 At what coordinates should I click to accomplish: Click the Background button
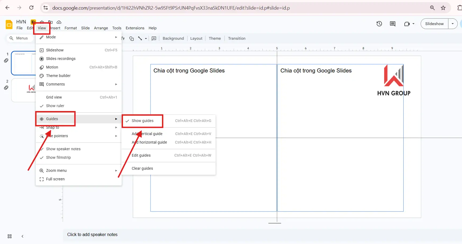click(173, 38)
